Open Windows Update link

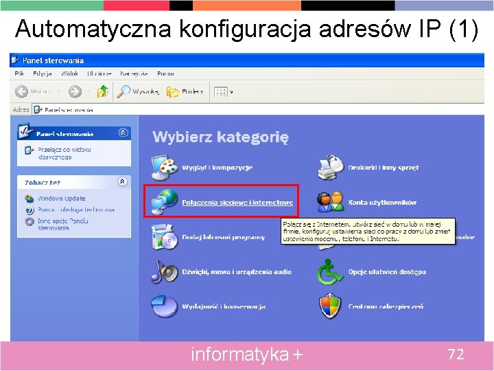click(x=62, y=199)
